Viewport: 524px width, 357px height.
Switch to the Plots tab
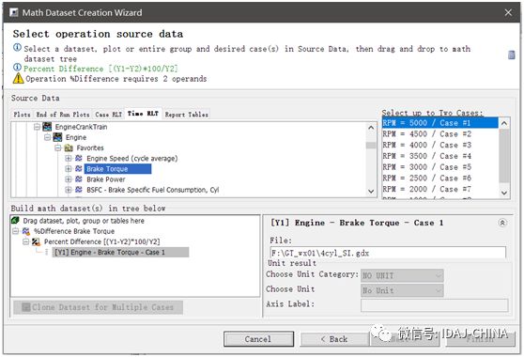click(x=22, y=115)
